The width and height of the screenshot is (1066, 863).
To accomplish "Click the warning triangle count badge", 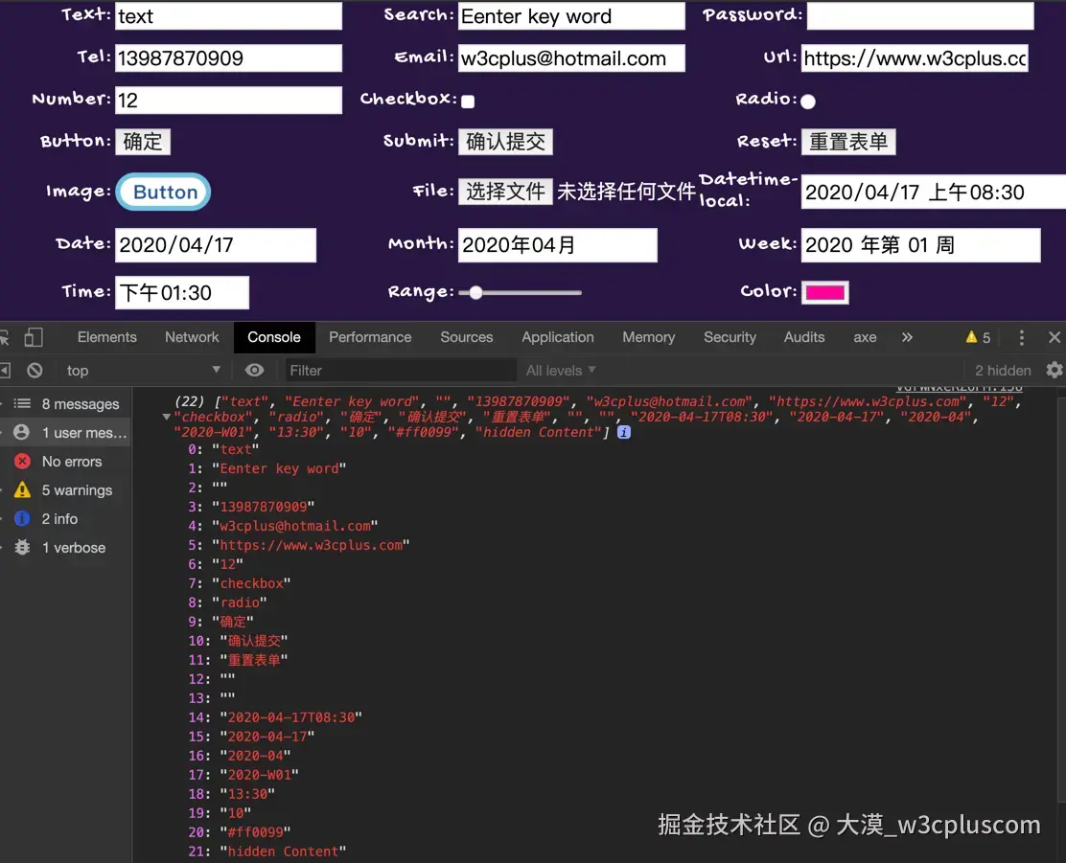I will 978,337.
